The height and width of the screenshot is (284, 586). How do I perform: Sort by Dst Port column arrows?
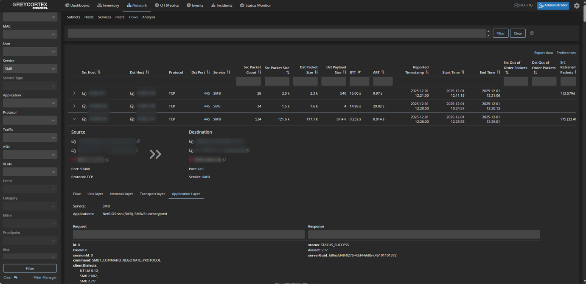(208, 72)
